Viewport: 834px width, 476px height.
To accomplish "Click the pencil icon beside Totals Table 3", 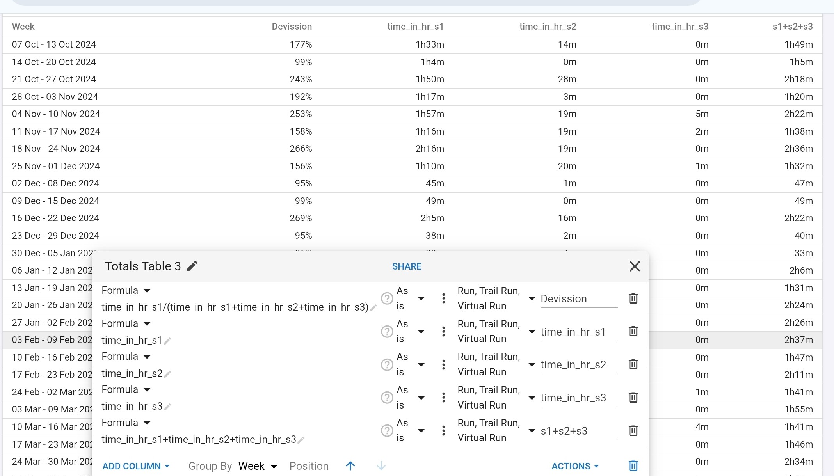I will click(x=192, y=266).
